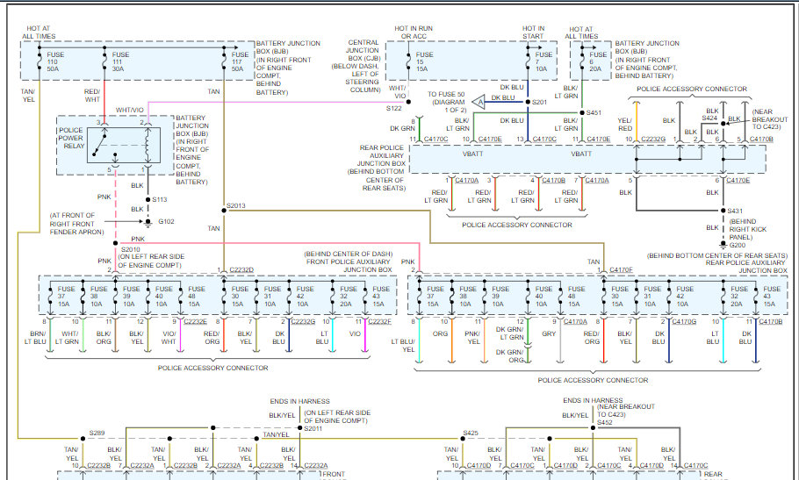The width and height of the screenshot is (799, 480).
Task: Select the S289 splice label
Action: (x=97, y=433)
